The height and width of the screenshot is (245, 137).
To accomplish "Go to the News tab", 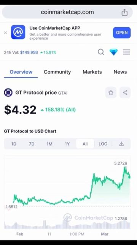I will [120, 72].
